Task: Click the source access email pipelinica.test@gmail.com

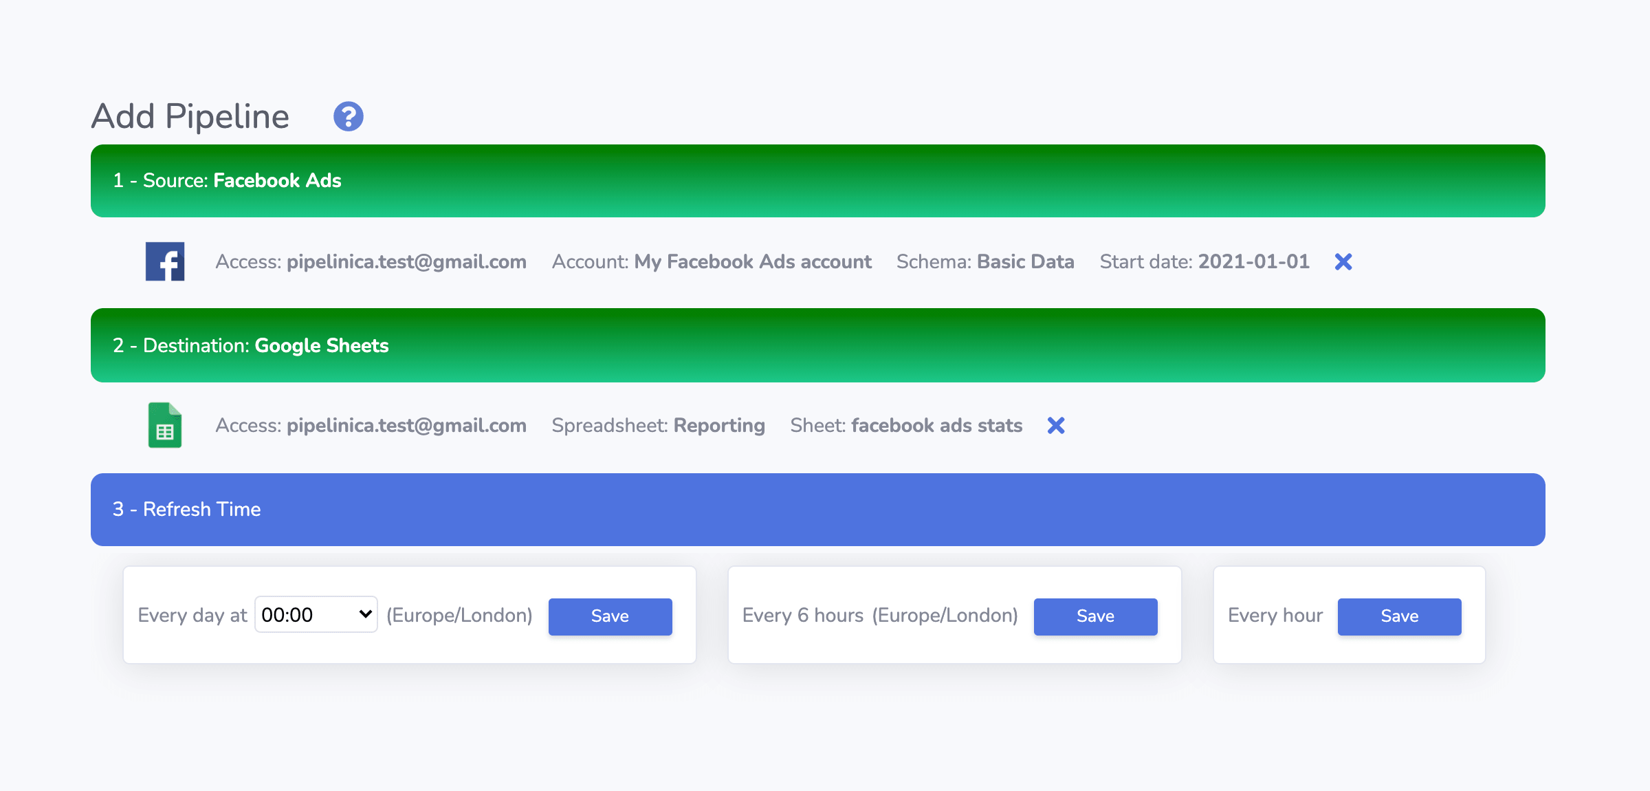Action: point(406,261)
